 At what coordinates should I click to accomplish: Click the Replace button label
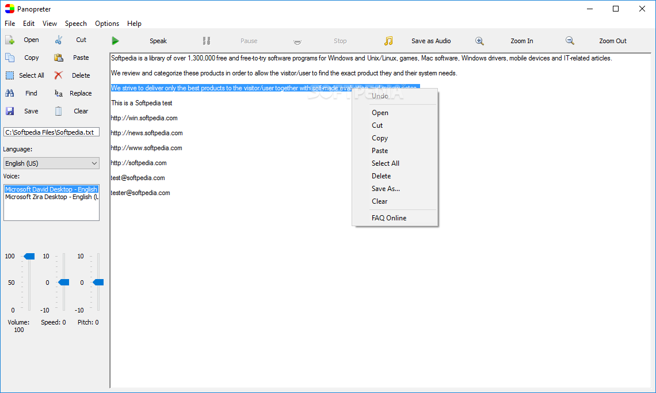coord(81,93)
